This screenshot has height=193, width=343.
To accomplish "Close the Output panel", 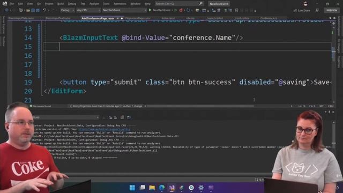I will tap(333, 112).
